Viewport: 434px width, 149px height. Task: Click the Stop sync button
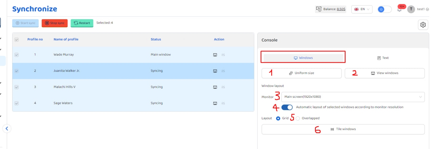click(55, 23)
